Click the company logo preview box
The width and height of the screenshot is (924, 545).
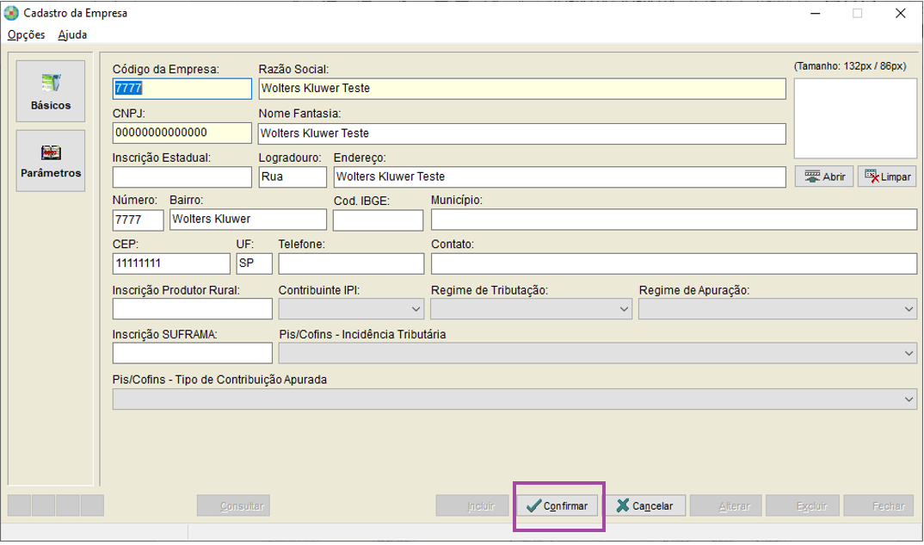855,119
